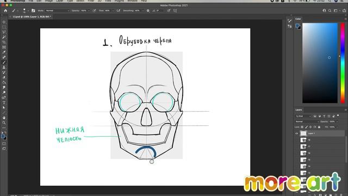Click the foreground color swatch in toolbar
The height and width of the screenshot is (196, 348).
[x=3, y=136]
